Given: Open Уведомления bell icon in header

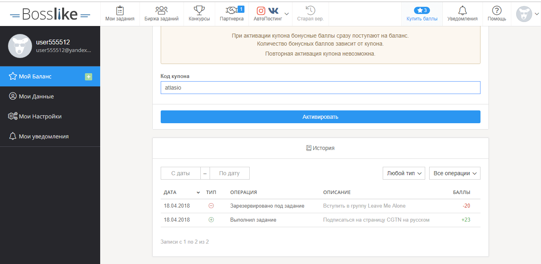Looking at the screenshot, I should pos(462,10).
